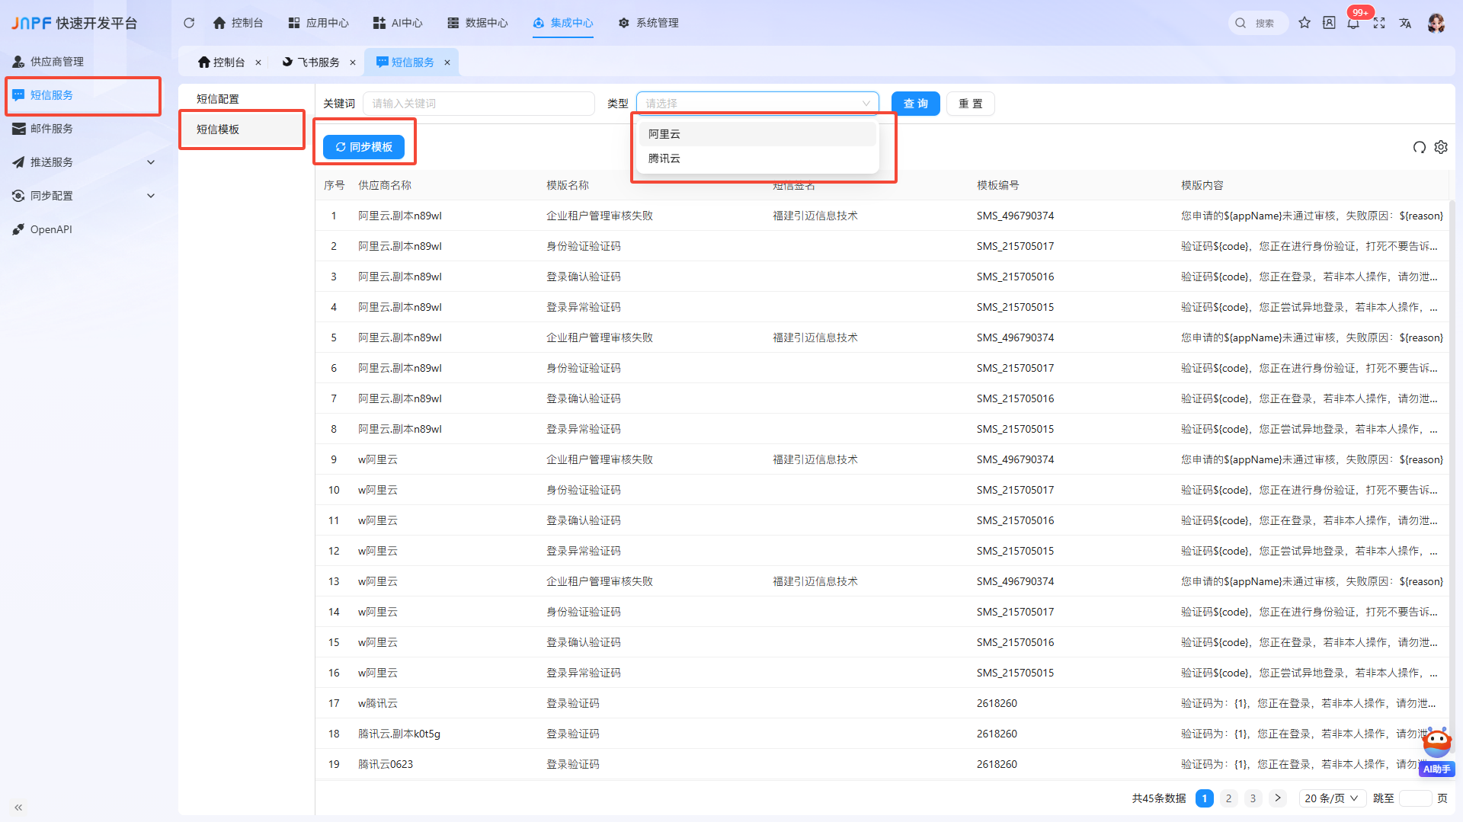Go to page 2 of results
This screenshot has height=822, width=1463.
click(x=1229, y=798)
